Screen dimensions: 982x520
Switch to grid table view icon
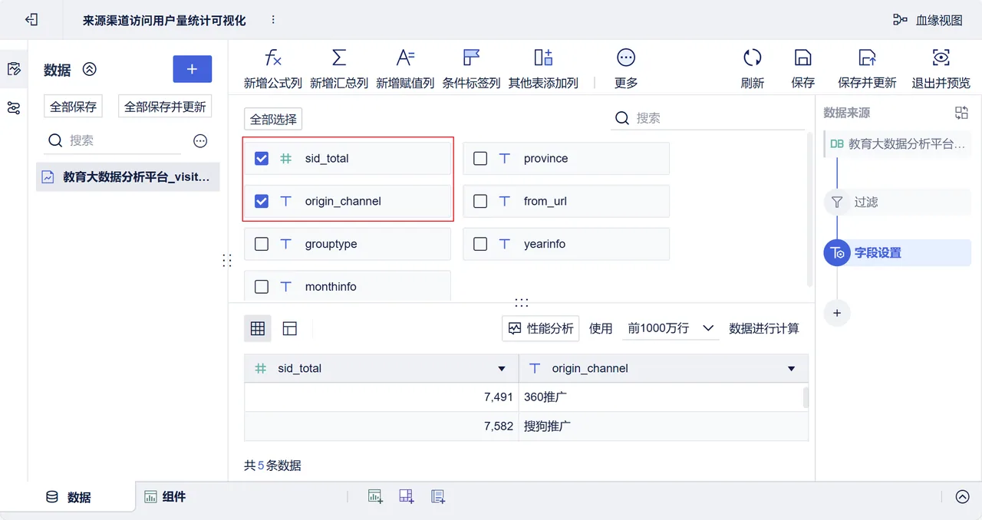pyautogui.click(x=258, y=328)
